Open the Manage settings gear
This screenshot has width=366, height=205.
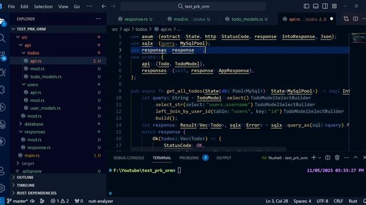coord(2,188)
